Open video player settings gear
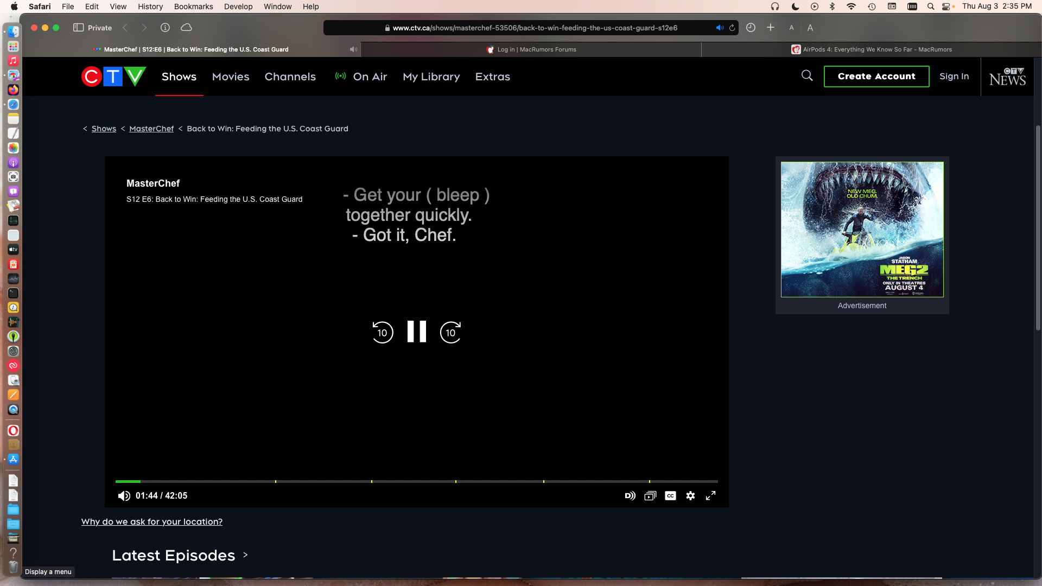Viewport: 1042px width, 586px height. [x=690, y=495]
